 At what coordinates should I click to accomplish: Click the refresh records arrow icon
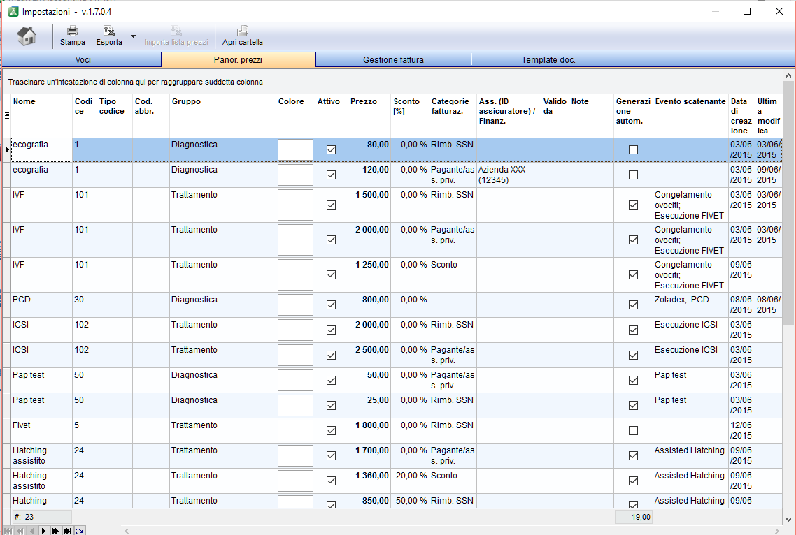pos(79,531)
